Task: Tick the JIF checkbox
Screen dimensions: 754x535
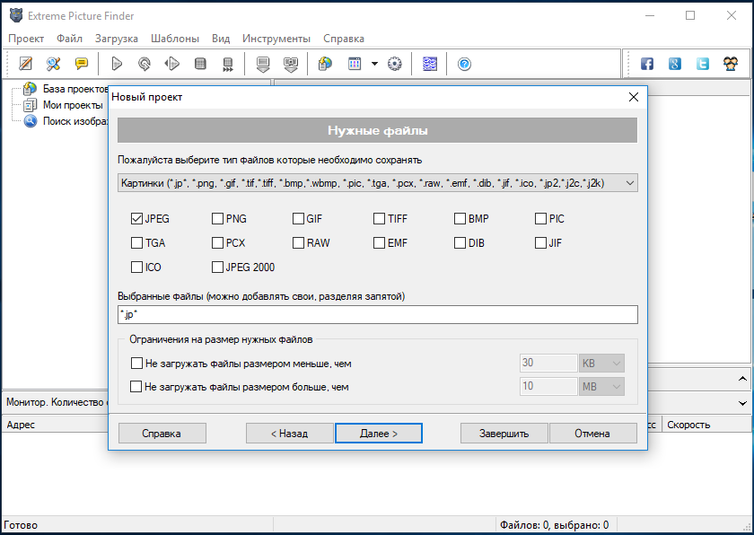Action: [x=540, y=242]
